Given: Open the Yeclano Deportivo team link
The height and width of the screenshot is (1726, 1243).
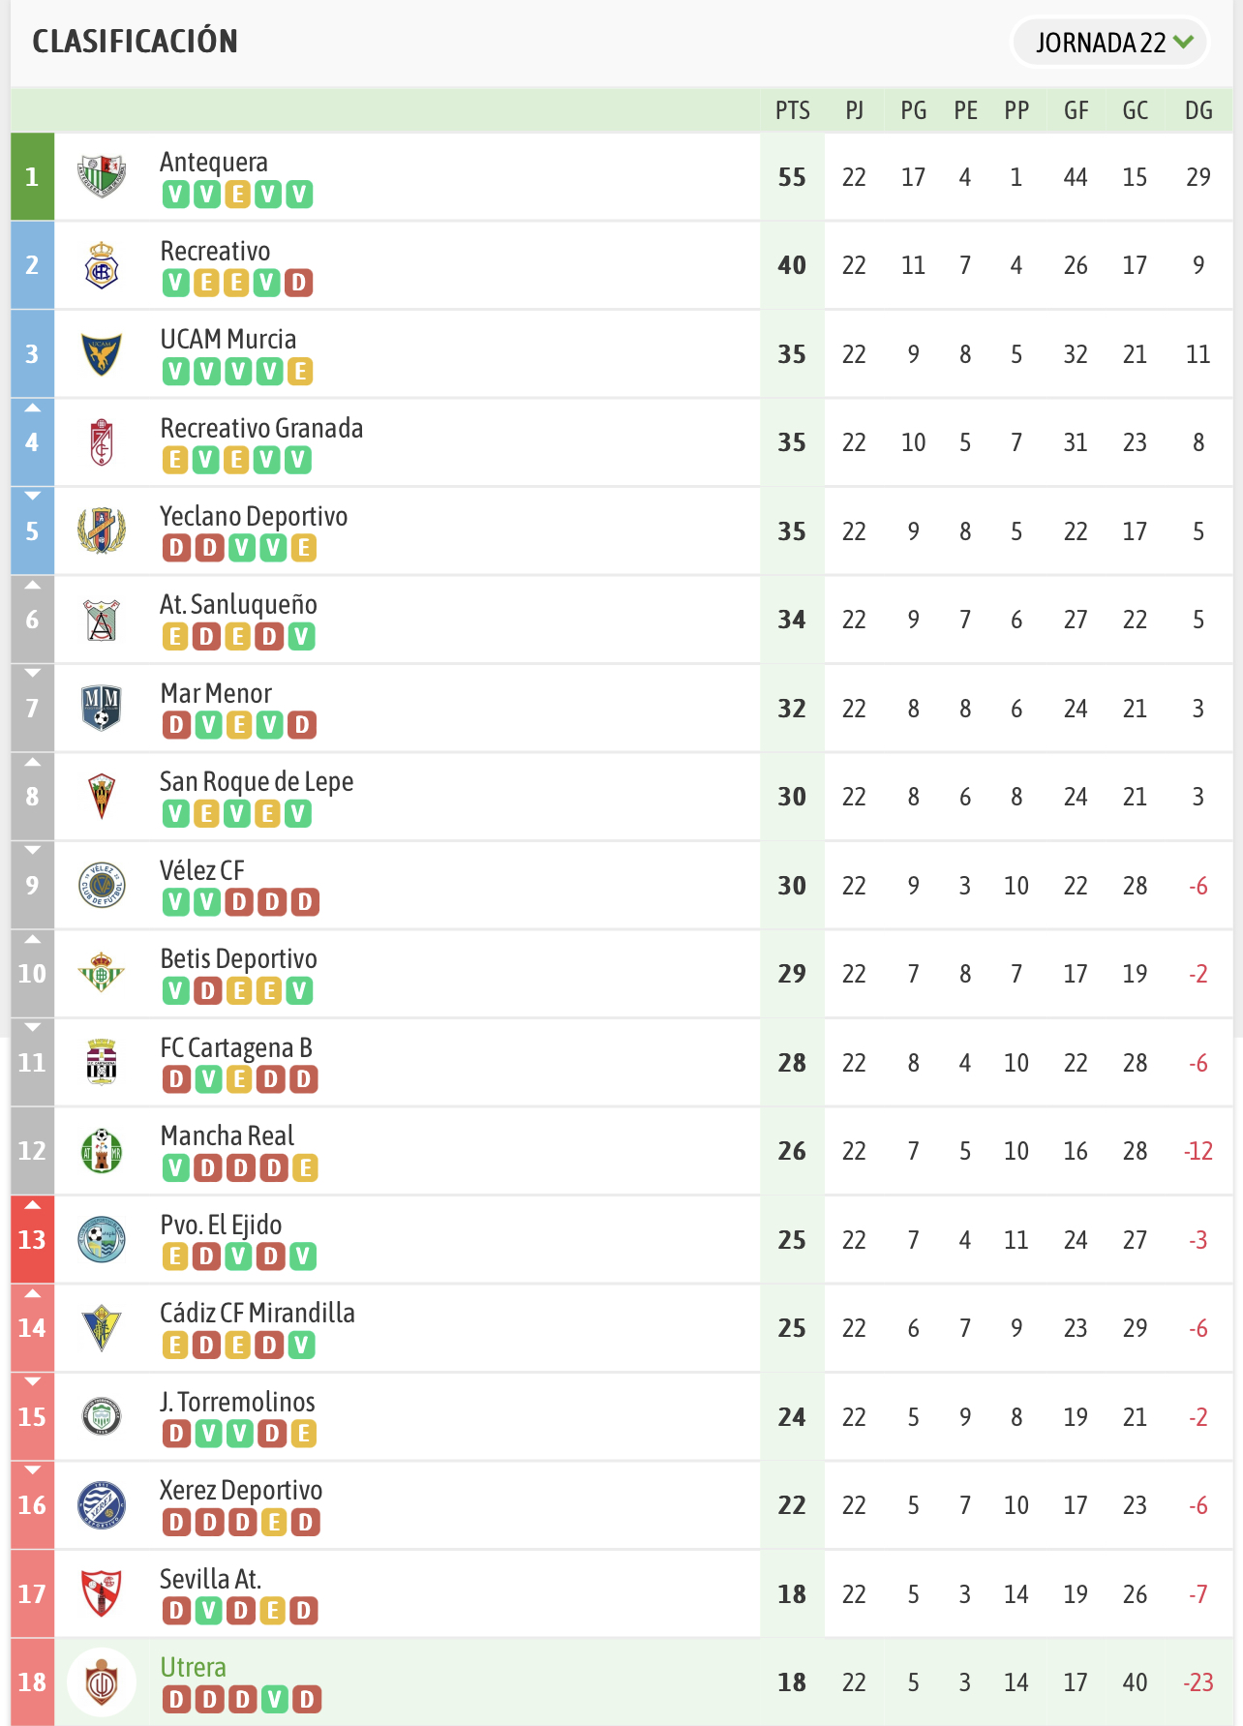Looking at the screenshot, I should point(254,516).
